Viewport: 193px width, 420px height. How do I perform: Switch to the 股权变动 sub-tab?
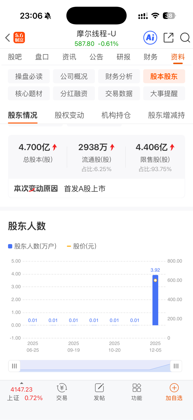69,115
